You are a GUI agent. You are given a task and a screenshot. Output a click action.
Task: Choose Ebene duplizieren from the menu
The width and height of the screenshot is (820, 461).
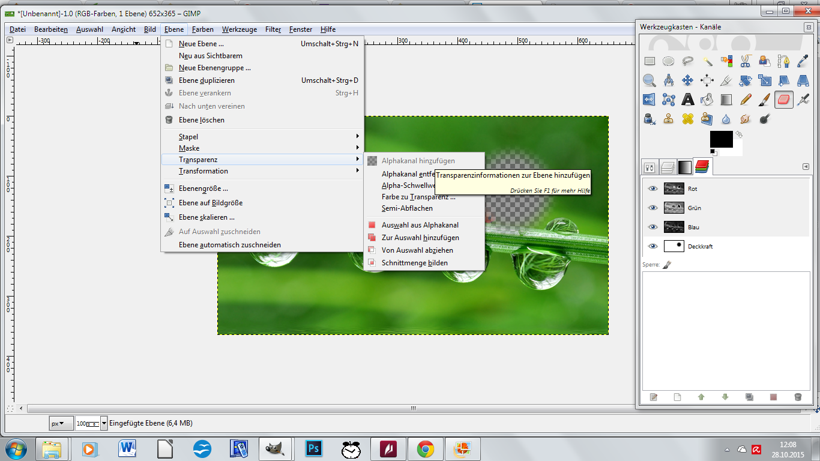tap(207, 80)
